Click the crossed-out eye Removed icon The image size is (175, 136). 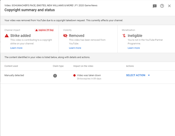pyautogui.click(x=65, y=36)
